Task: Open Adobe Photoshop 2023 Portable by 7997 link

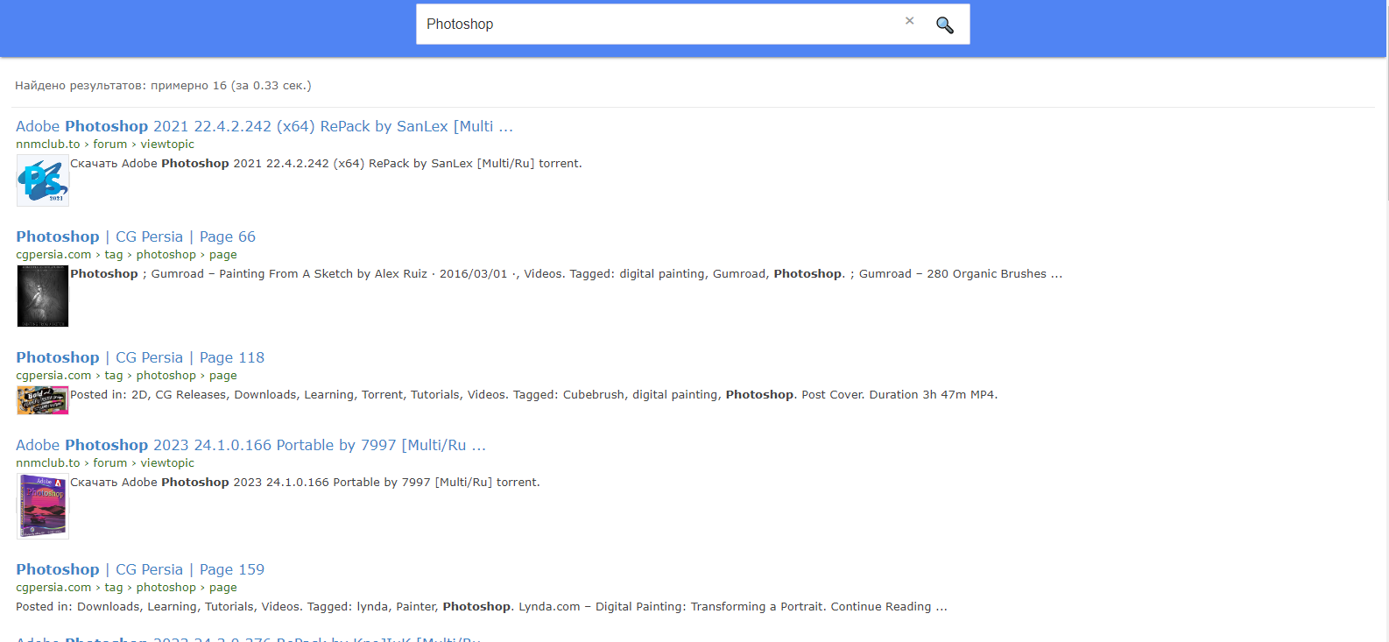Action: 250,445
